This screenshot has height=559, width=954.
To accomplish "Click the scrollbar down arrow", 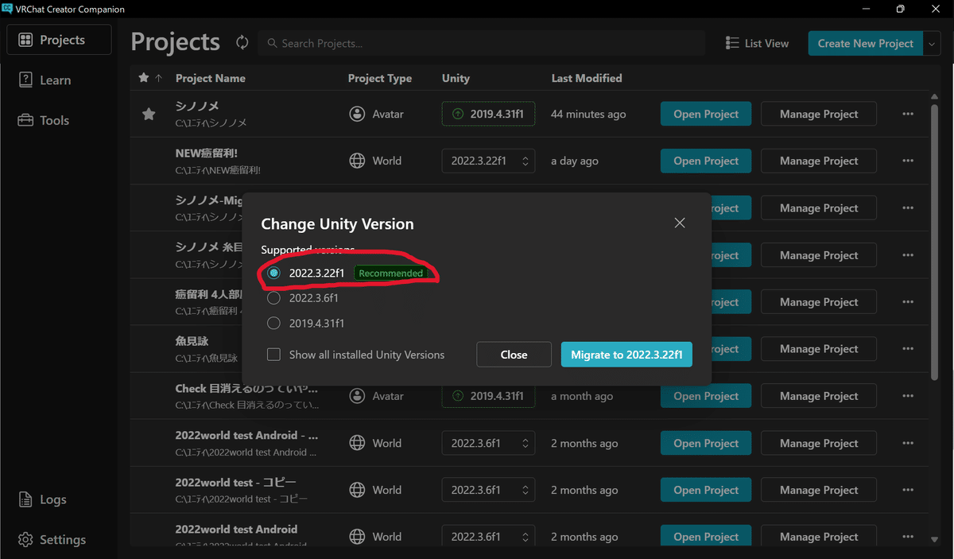I will pos(934,540).
